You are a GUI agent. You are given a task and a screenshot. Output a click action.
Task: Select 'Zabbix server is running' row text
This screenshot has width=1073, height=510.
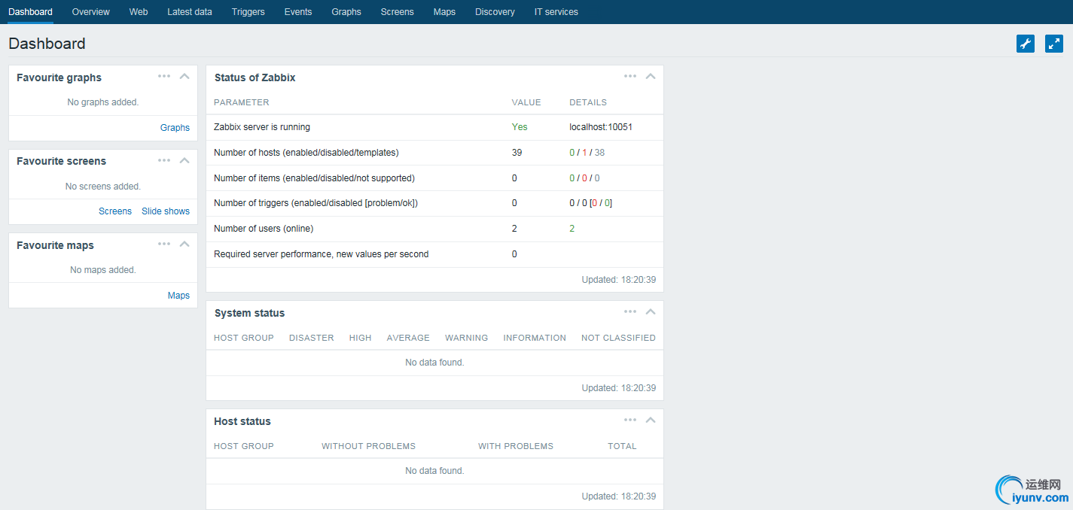262,127
